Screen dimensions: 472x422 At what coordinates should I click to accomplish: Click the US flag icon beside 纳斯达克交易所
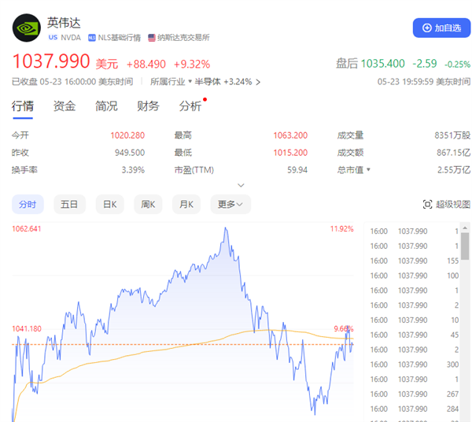click(x=151, y=38)
